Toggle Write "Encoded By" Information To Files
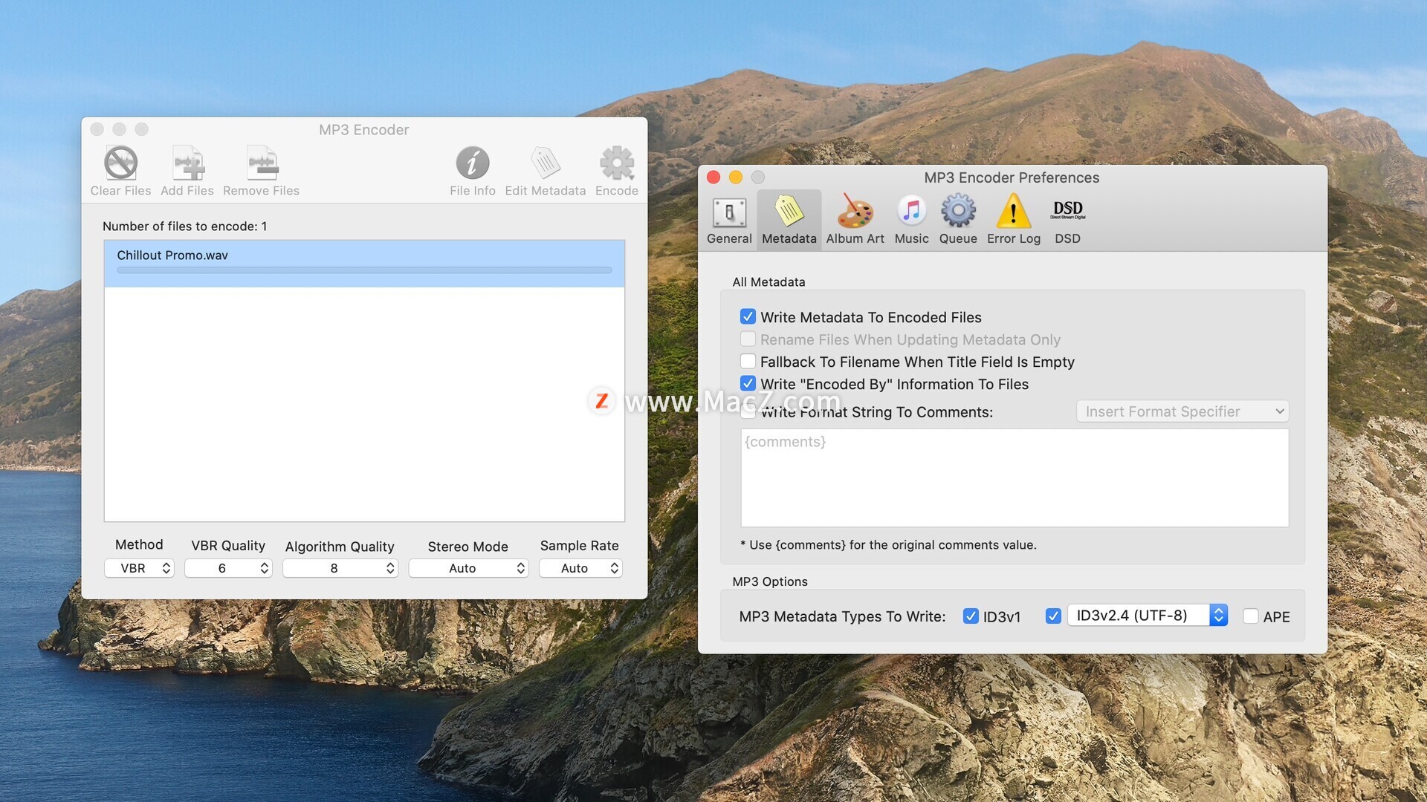 tap(748, 384)
